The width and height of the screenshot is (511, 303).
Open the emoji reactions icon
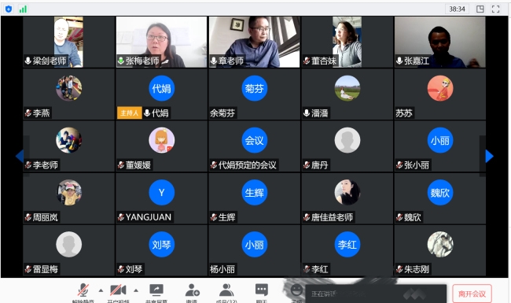(296, 290)
